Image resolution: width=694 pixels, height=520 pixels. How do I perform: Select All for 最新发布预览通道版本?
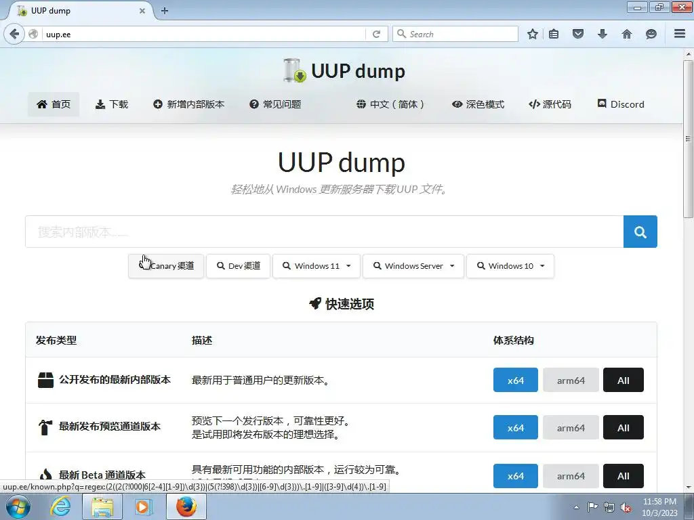(624, 427)
